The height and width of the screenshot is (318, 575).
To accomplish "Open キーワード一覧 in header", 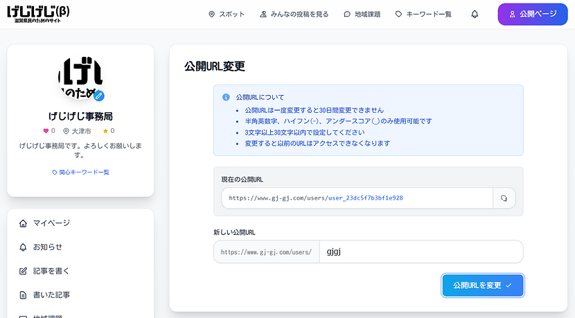I will [423, 14].
